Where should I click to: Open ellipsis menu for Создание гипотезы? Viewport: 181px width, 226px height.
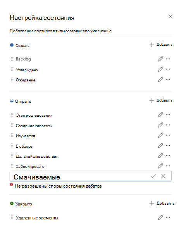pyautogui.click(x=168, y=125)
